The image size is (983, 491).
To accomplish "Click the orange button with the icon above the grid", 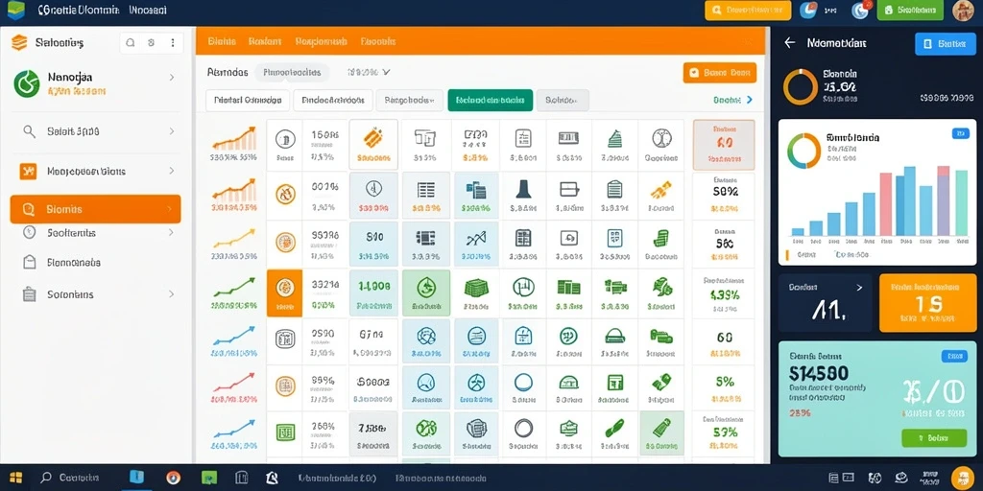I will coord(720,73).
